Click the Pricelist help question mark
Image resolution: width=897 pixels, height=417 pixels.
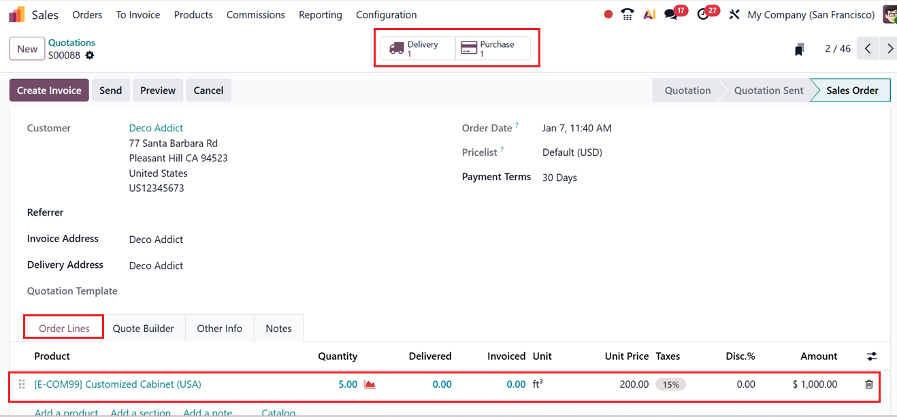pyautogui.click(x=502, y=150)
